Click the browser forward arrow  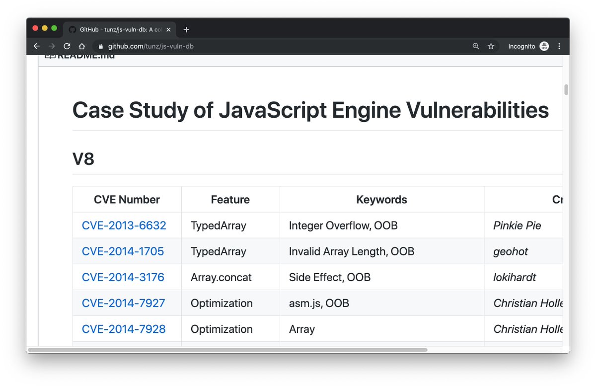[x=52, y=46]
